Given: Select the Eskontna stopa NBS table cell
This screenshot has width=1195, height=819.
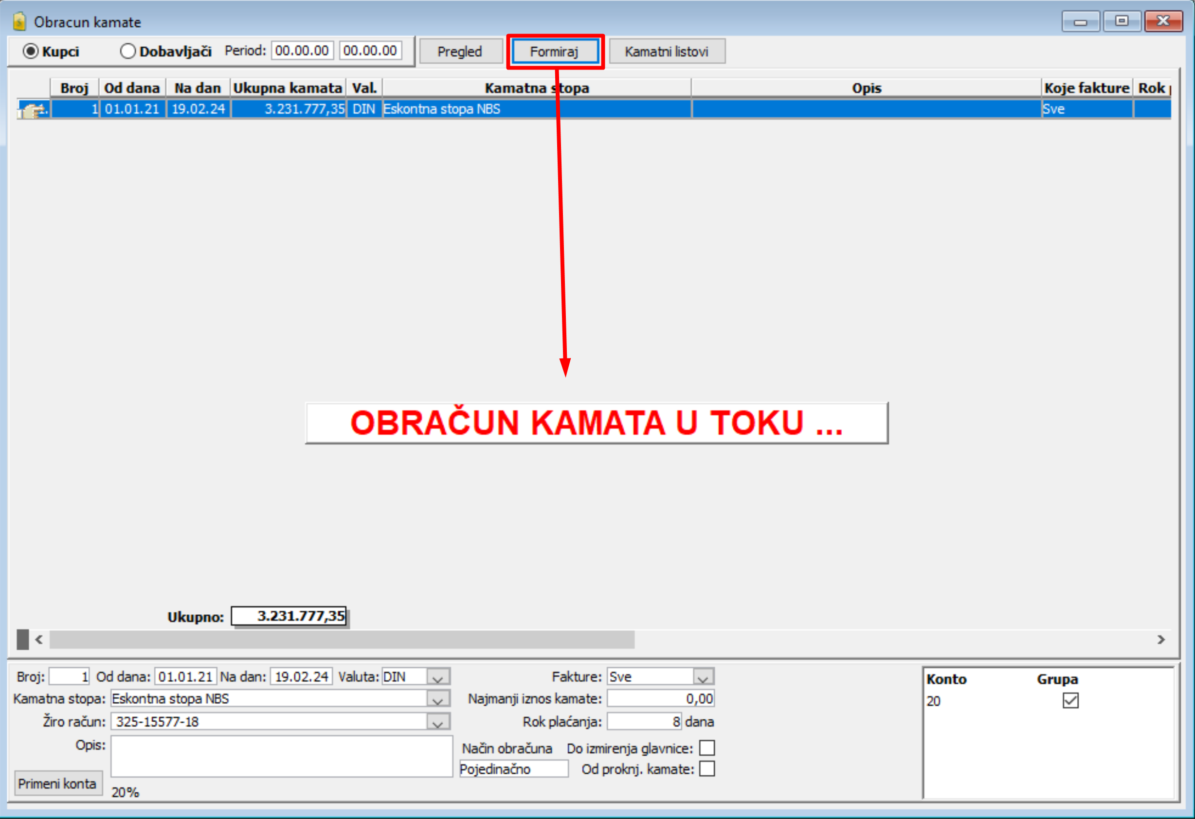Looking at the screenshot, I should tap(537, 109).
